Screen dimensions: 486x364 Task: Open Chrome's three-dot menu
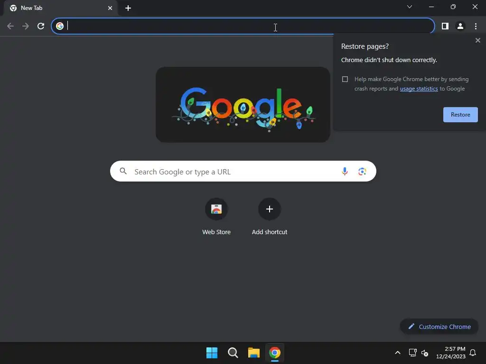(x=476, y=26)
